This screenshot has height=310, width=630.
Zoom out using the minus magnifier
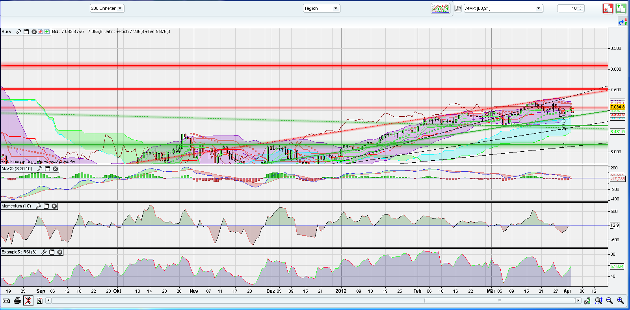610,301
